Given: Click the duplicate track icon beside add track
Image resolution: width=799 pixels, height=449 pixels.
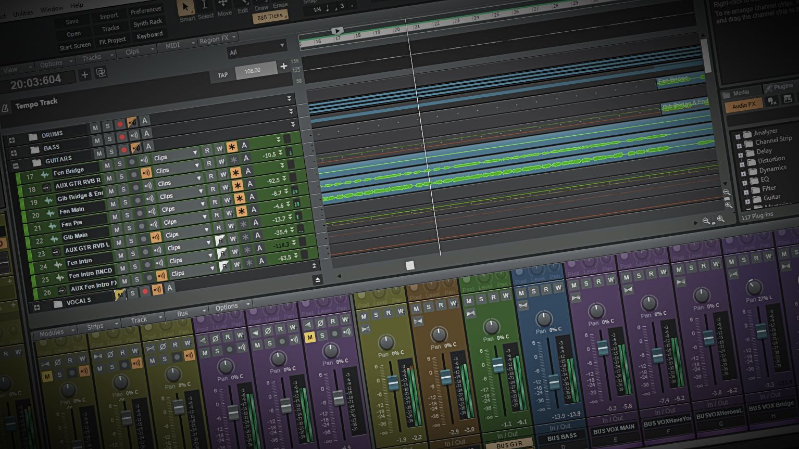Looking at the screenshot, I should [x=101, y=72].
